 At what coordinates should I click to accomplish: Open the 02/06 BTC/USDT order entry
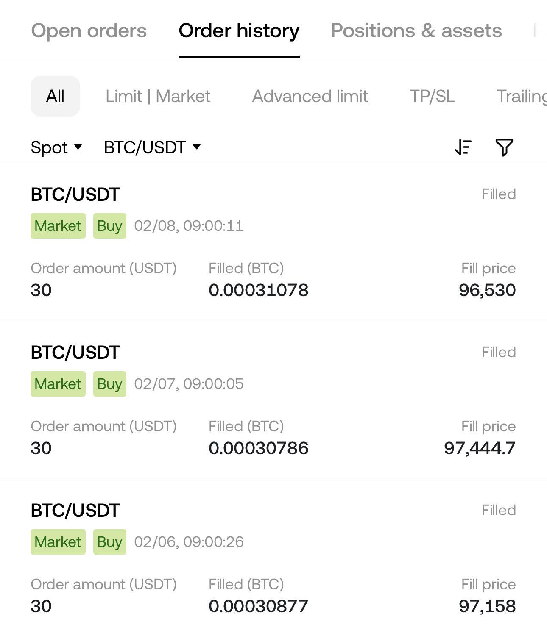(273, 556)
